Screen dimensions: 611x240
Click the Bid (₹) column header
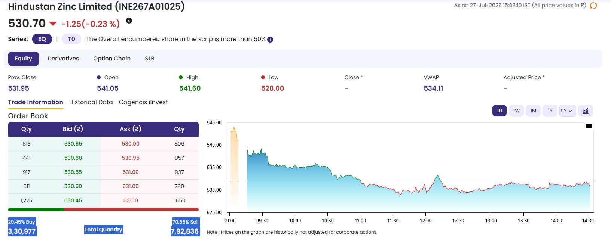(73, 129)
